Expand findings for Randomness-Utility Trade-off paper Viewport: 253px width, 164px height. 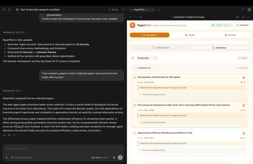(x=191, y=122)
